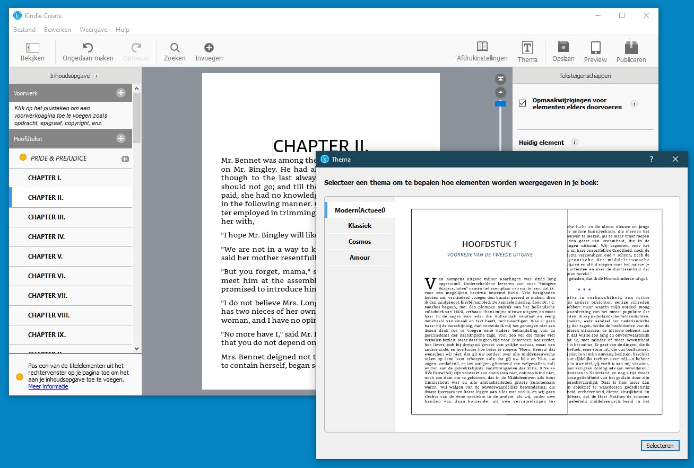694x468 pixels.
Task: Pick the Cosmos theme
Action: 360,242
